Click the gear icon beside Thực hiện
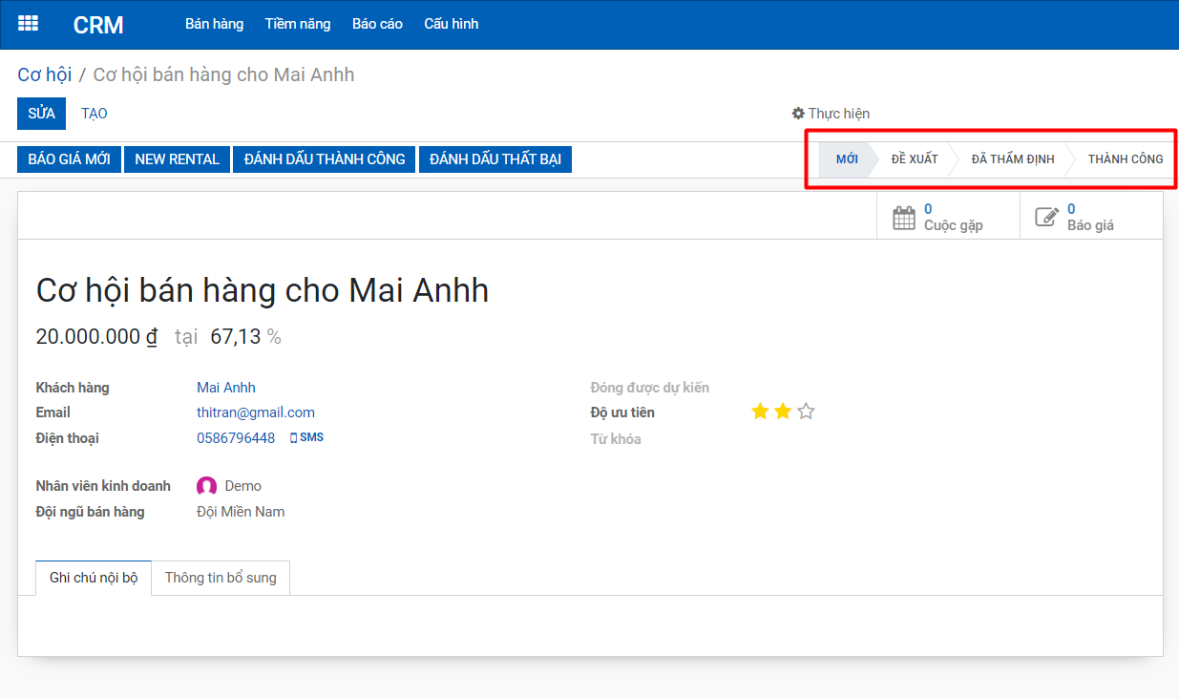 798,114
